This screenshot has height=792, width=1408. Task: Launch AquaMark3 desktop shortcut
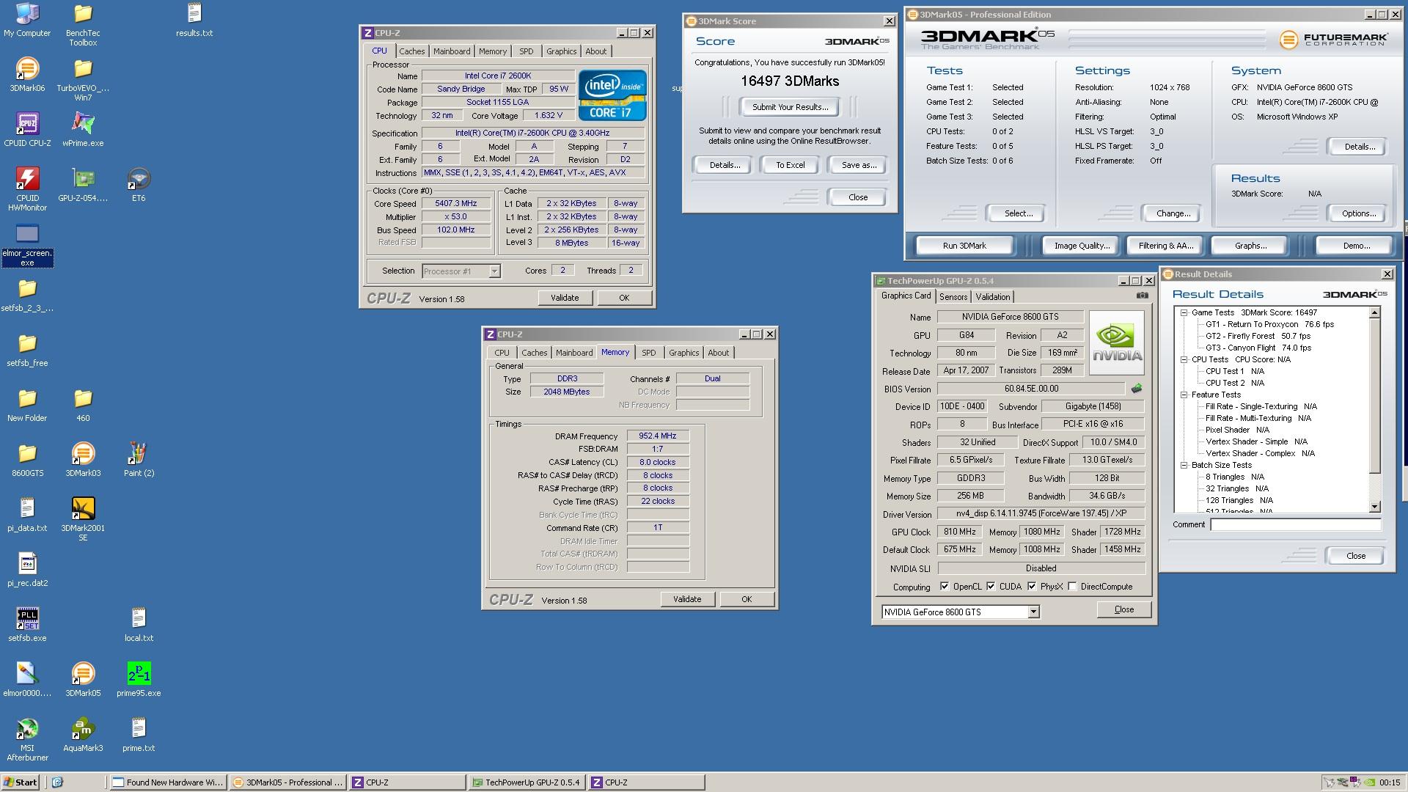83,735
